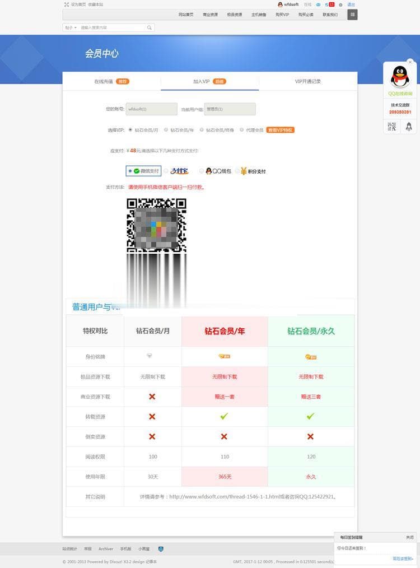Click the gold badge icon in 钻石会员/永久 column

311,357
